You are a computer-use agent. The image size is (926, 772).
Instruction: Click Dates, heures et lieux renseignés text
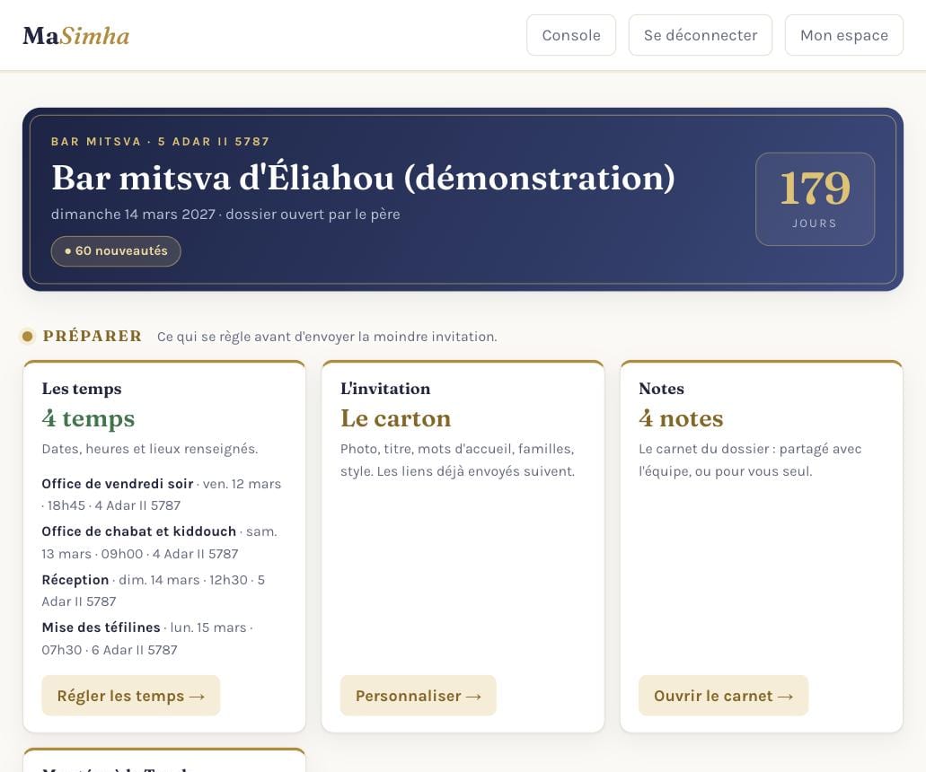pos(150,449)
